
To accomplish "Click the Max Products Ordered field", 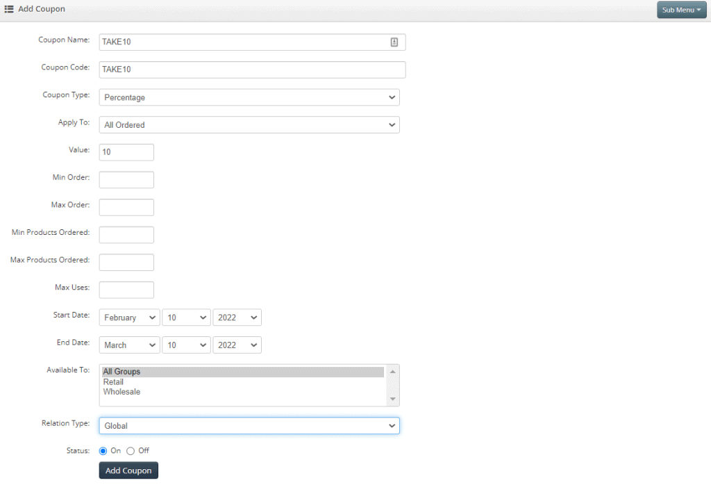I will (x=126, y=262).
